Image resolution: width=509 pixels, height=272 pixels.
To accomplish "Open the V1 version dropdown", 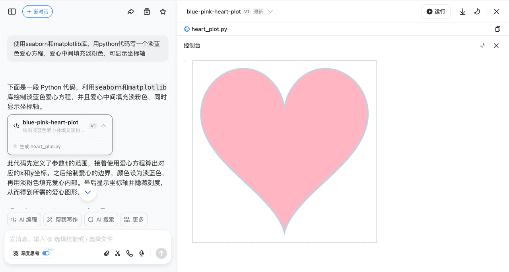I will (270, 12).
